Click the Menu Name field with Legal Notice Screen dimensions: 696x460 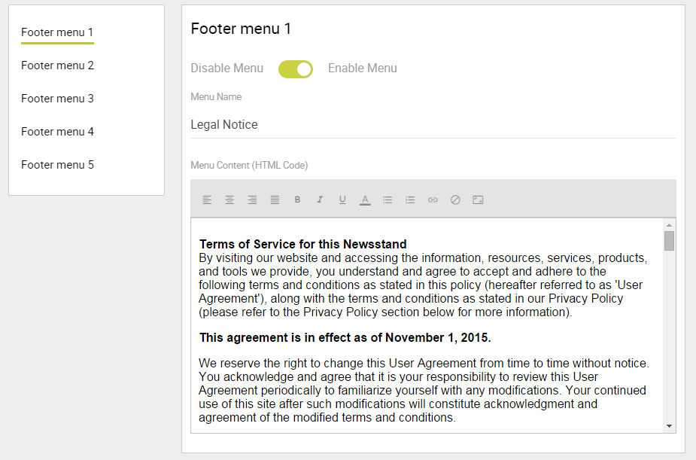pos(433,125)
